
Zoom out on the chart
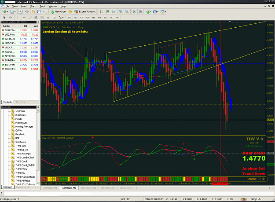127,12
